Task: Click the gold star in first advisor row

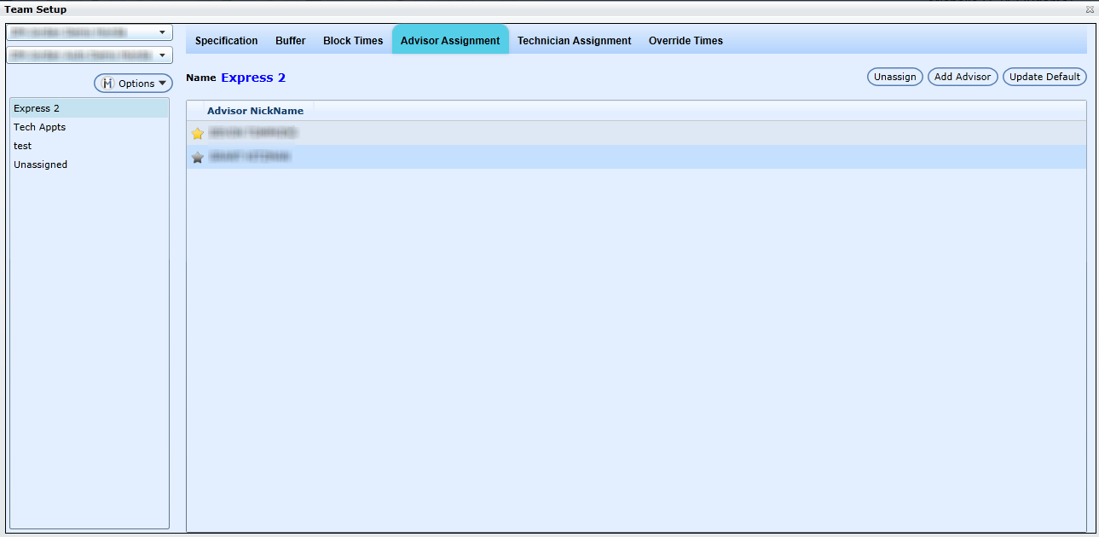Action: 198,134
